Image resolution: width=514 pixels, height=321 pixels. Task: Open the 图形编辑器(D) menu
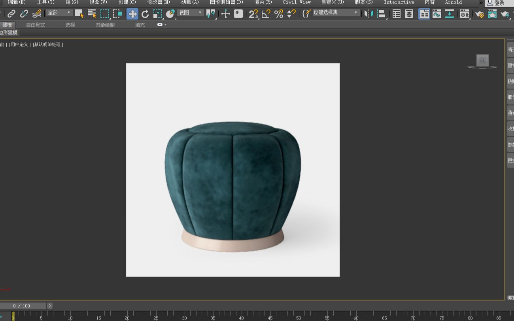(x=227, y=2)
